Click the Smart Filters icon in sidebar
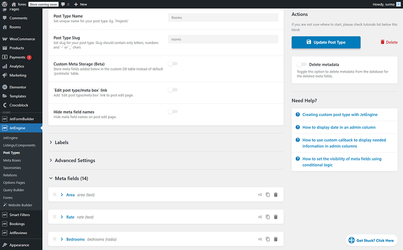Viewport: 403px width, 250px height. click(5, 215)
